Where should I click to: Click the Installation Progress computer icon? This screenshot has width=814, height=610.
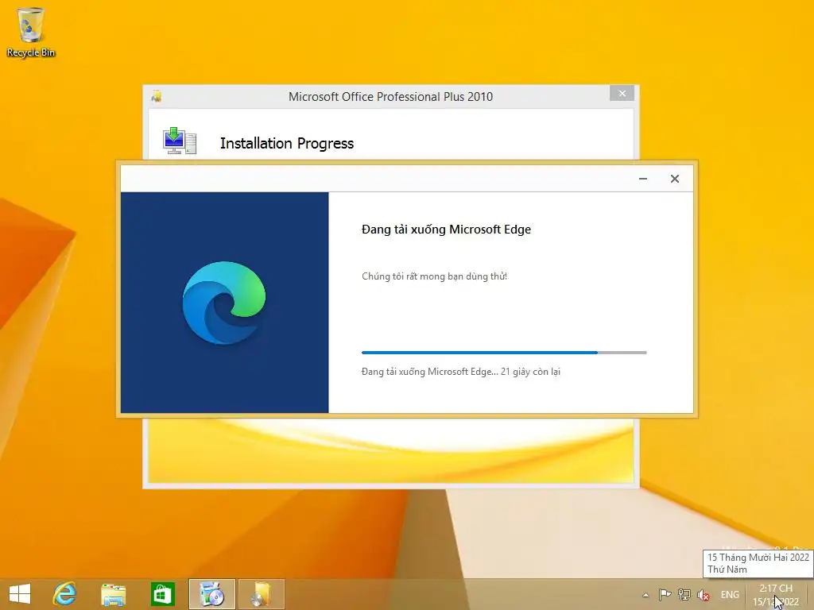coord(180,140)
